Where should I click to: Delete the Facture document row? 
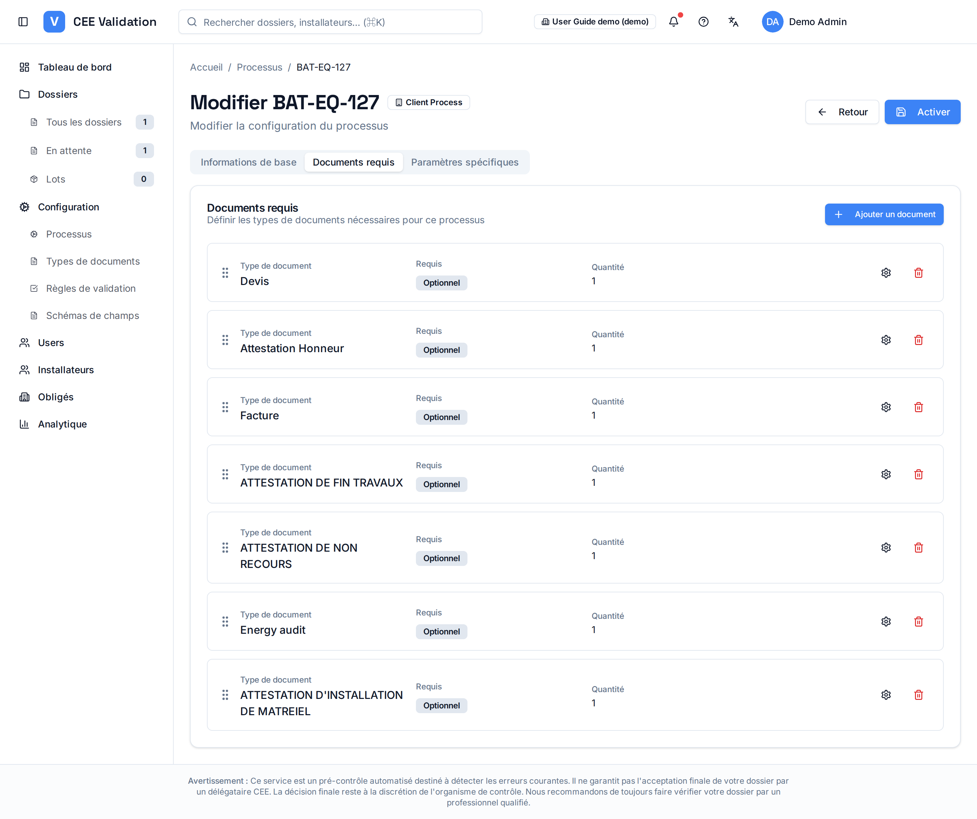(918, 407)
